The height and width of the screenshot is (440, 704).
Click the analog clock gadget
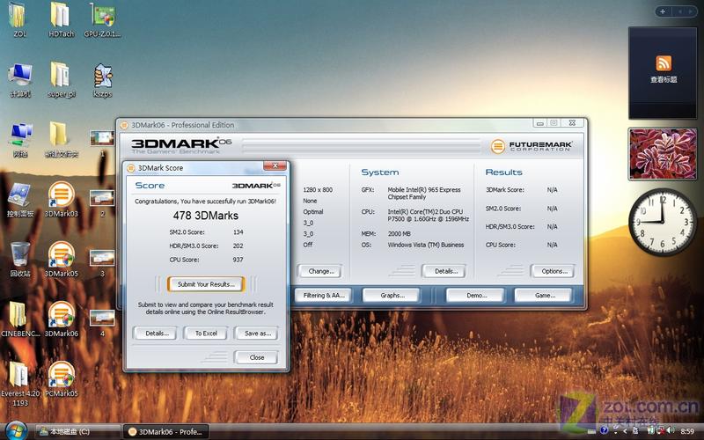click(x=663, y=222)
